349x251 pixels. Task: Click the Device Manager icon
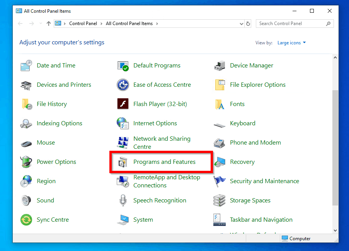[x=220, y=66]
